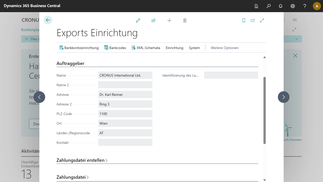323x182 pixels.
Task: Edit the record with pencil icon
Action: click(138, 20)
